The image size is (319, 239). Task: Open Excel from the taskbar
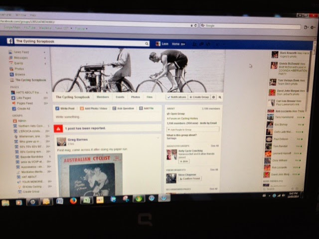[x=87, y=200]
